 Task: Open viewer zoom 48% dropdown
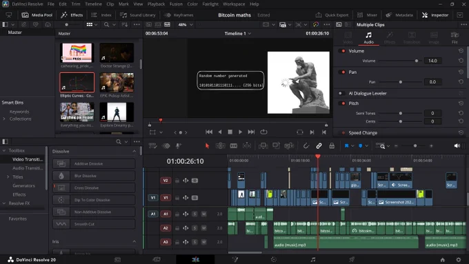[186, 25]
